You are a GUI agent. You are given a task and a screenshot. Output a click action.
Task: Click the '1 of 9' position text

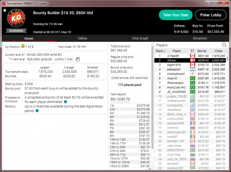point(29,47)
